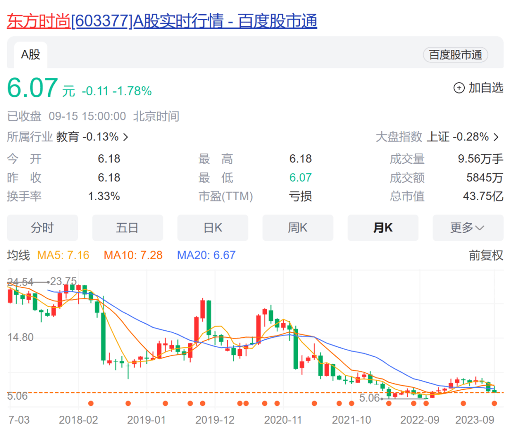Screen dimensions: 510x428
Task: Click the plus icon beside 加自选
Action: point(459,88)
